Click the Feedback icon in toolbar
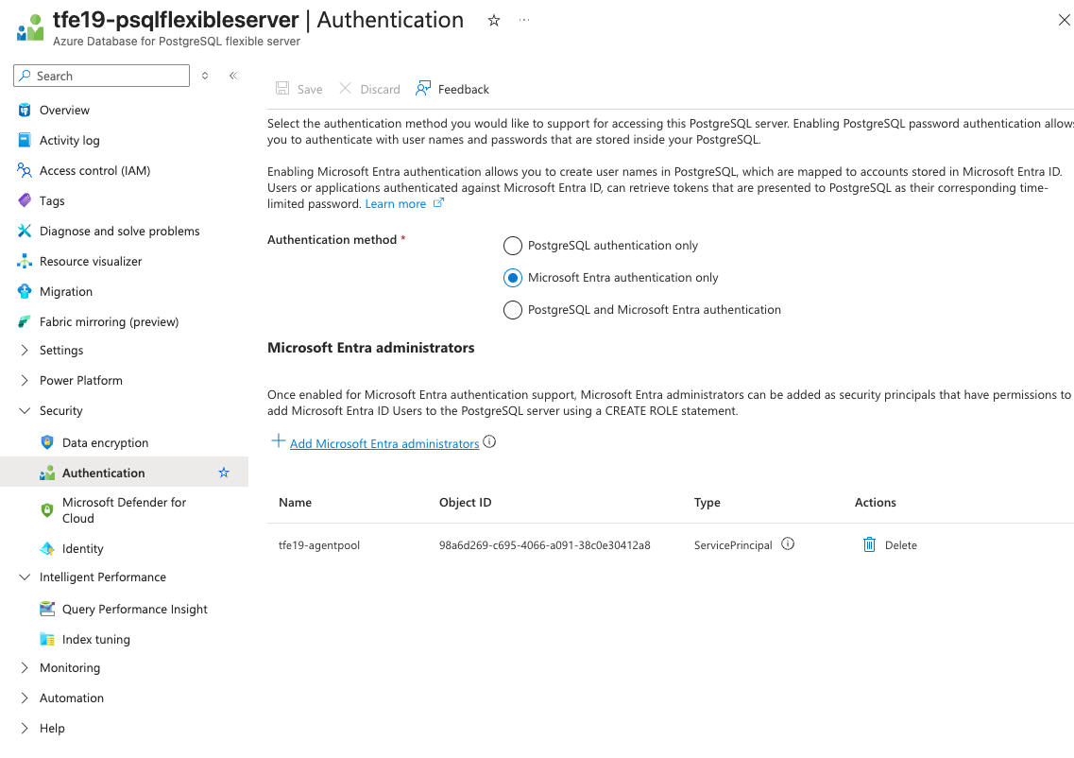 click(423, 89)
